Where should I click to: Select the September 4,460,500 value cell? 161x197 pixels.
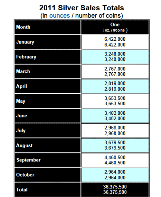(x=115, y=160)
